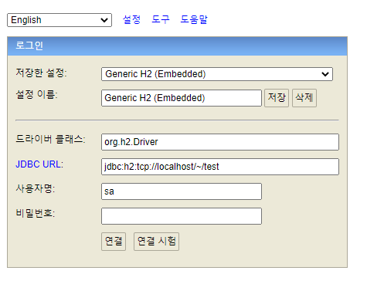
Task: Focus the 사용자명 field containing sa
Action: [182, 191]
